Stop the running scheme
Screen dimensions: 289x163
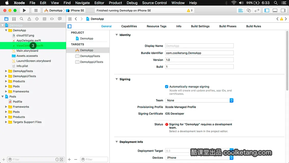tap(36, 10)
